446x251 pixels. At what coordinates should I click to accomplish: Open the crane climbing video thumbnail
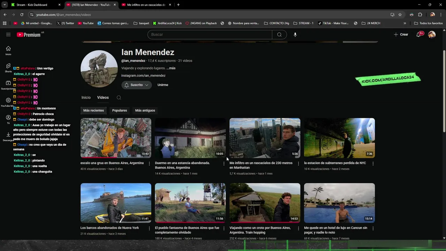116,138
